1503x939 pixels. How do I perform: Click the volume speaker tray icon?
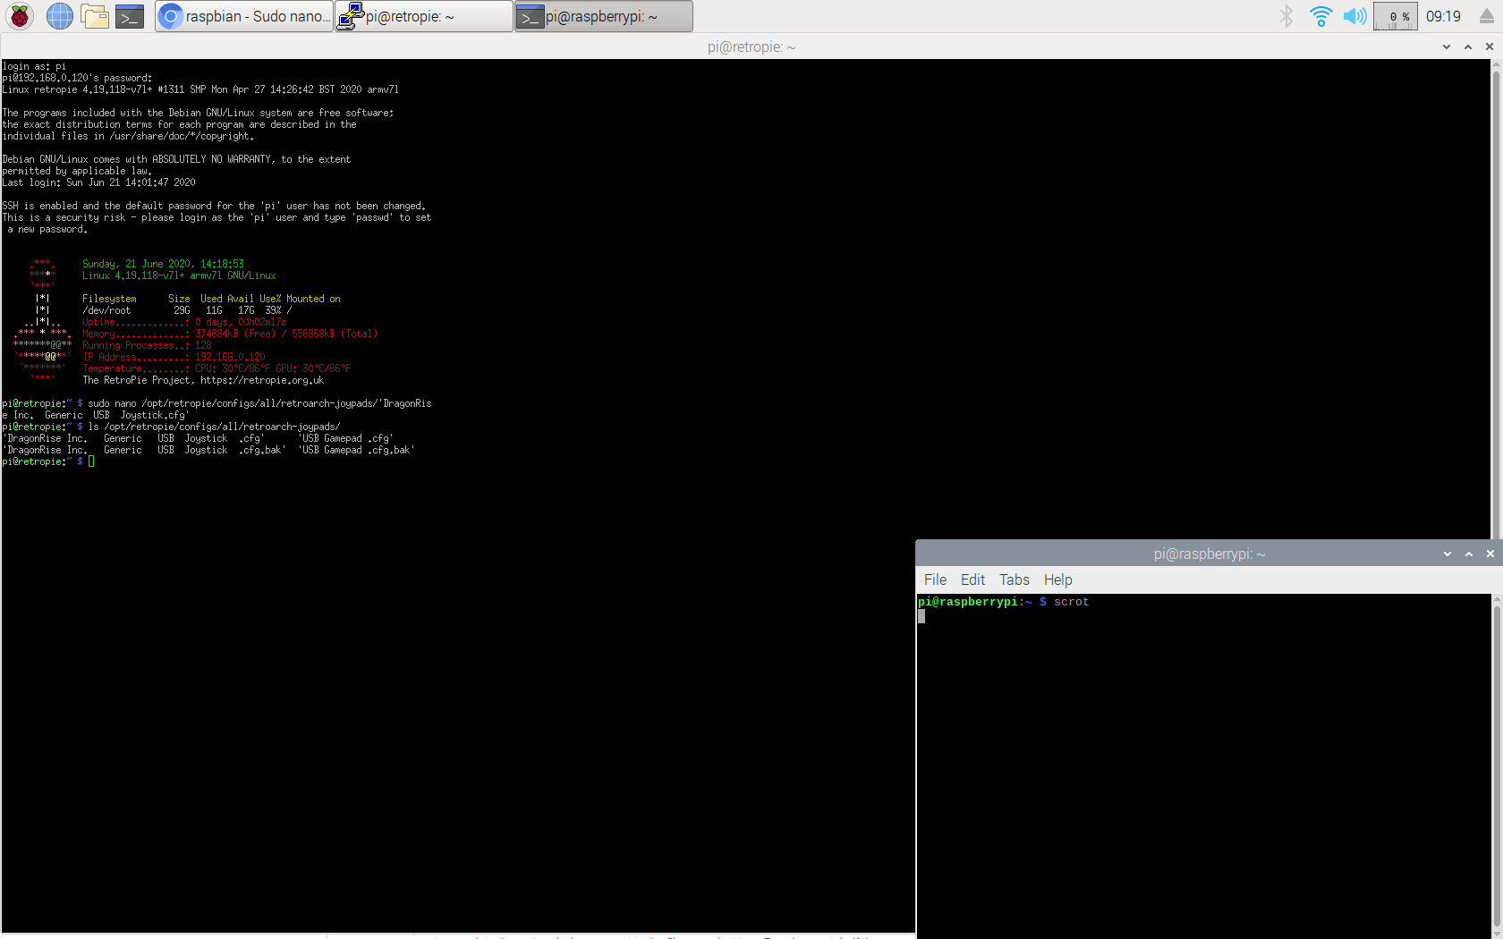[x=1354, y=16]
